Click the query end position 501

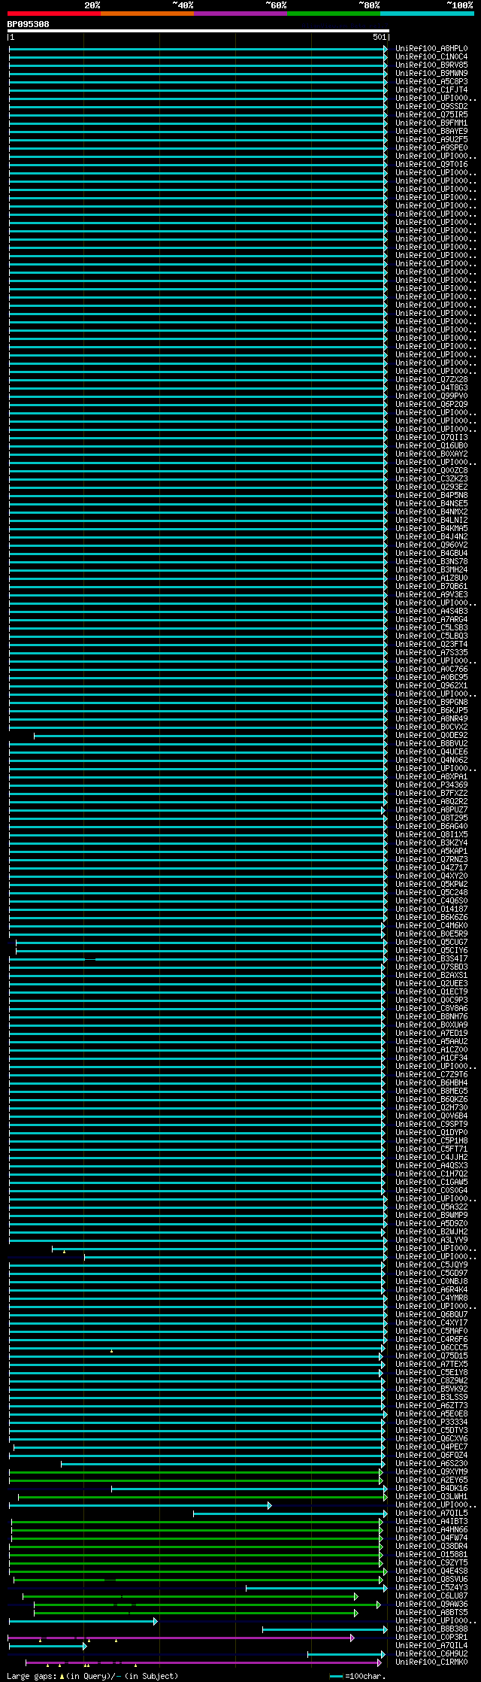[x=379, y=37]
